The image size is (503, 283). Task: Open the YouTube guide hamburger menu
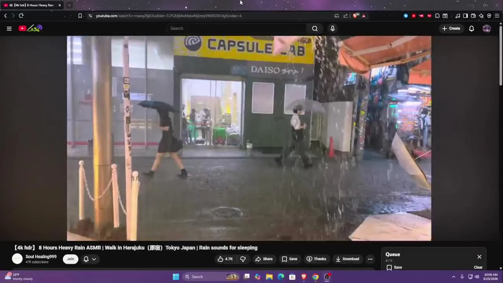9,28
